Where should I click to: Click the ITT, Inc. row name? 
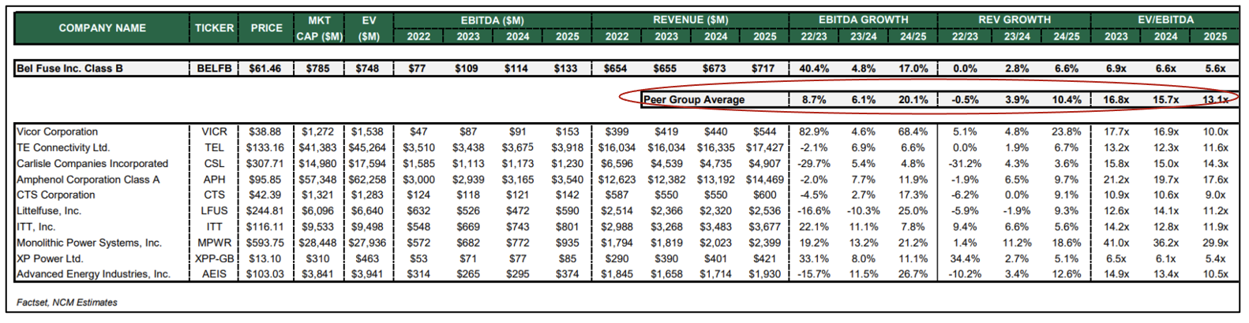[x=36, y=227]
